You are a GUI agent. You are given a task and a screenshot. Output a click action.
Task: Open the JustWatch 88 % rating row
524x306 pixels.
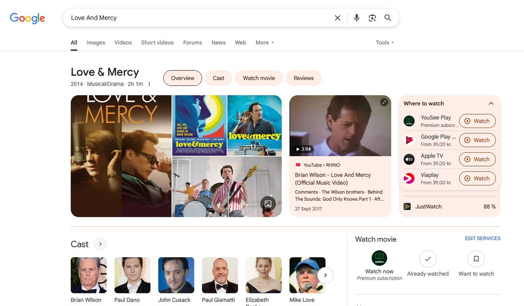tap(449, 207)
